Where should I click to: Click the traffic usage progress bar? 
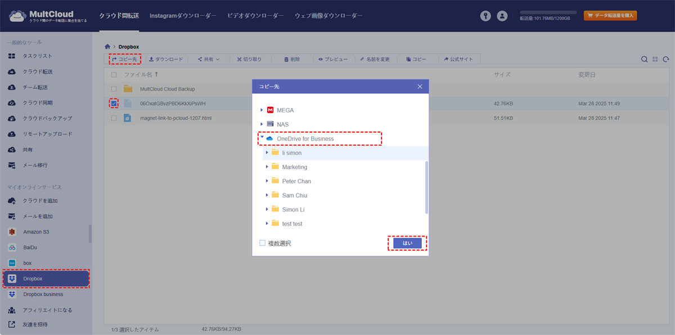point(548,12)
